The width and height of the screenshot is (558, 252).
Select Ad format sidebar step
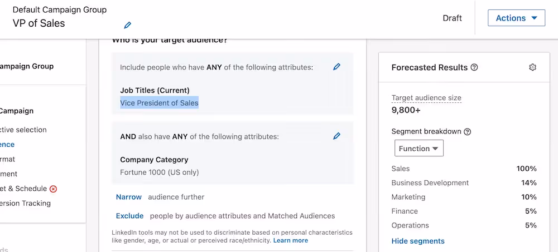(7, 159)
